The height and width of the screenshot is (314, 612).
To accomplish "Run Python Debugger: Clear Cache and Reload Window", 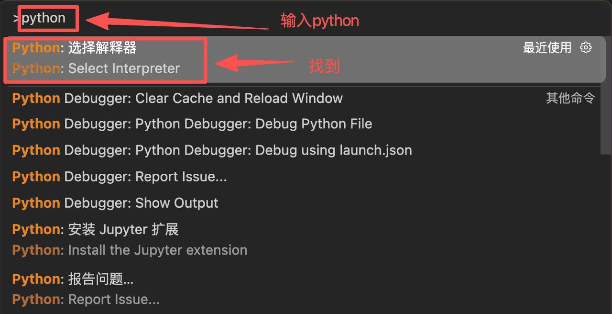I will [x=177, y=98].
